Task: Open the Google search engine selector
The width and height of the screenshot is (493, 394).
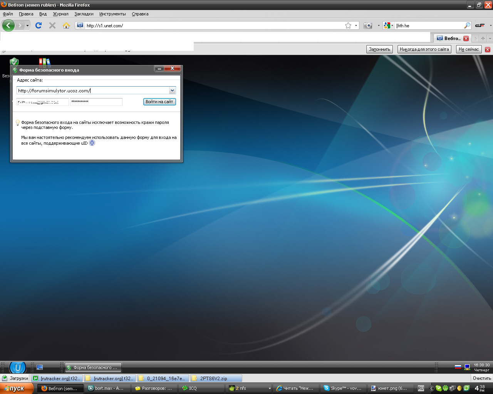Action: [x=388, y=25]
